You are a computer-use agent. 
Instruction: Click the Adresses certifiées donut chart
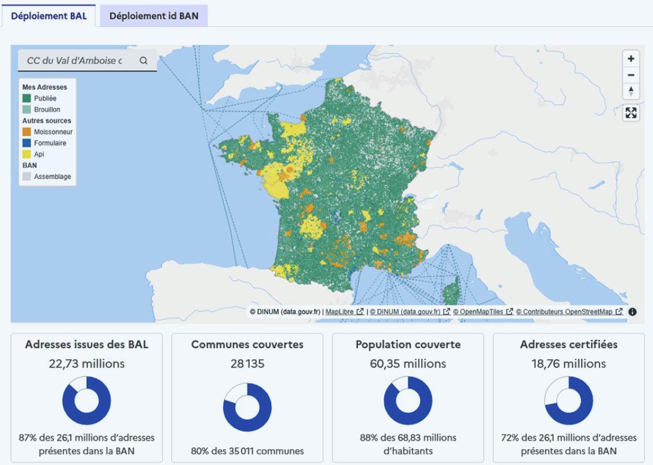point(569,401)
